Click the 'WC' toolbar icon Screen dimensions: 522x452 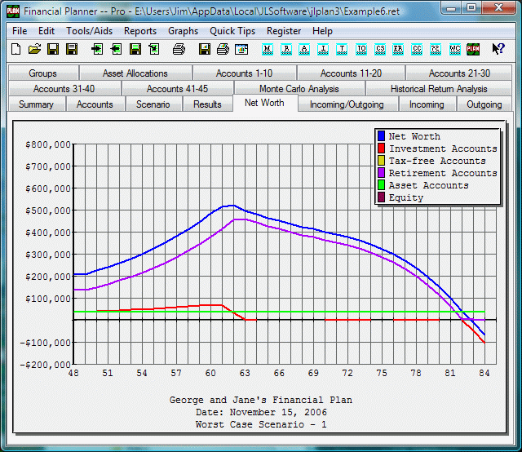pos(455,50)
